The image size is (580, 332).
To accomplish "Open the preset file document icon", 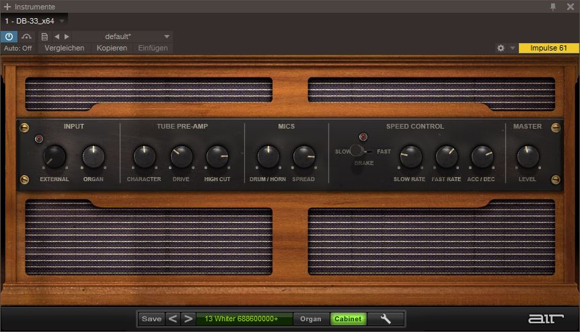I will pyautogui.click(x=44, y=36).
